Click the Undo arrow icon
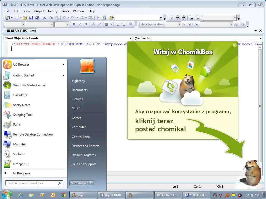 [x=64, y=18]
